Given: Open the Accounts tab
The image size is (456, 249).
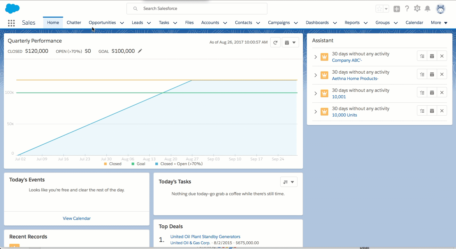Looking at the screenshot, I should [x=210, y=23].
